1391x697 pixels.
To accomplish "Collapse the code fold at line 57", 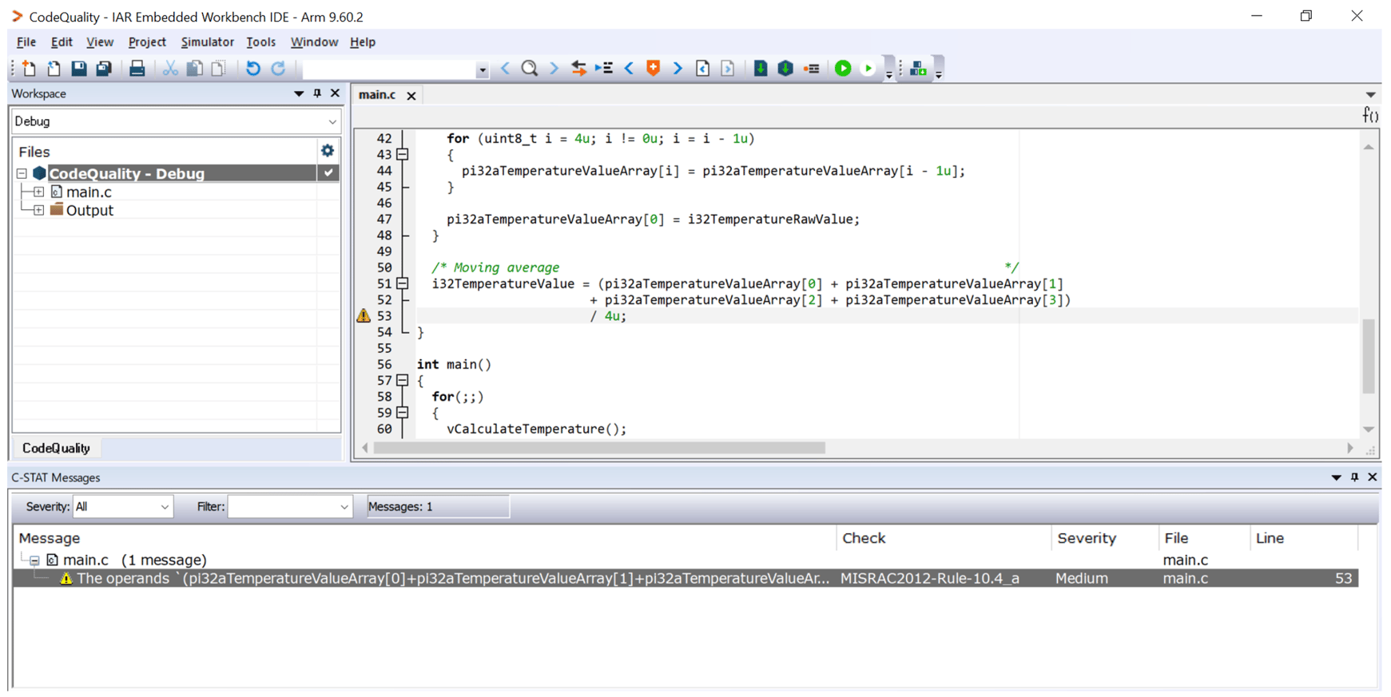I will click(403, 381).
